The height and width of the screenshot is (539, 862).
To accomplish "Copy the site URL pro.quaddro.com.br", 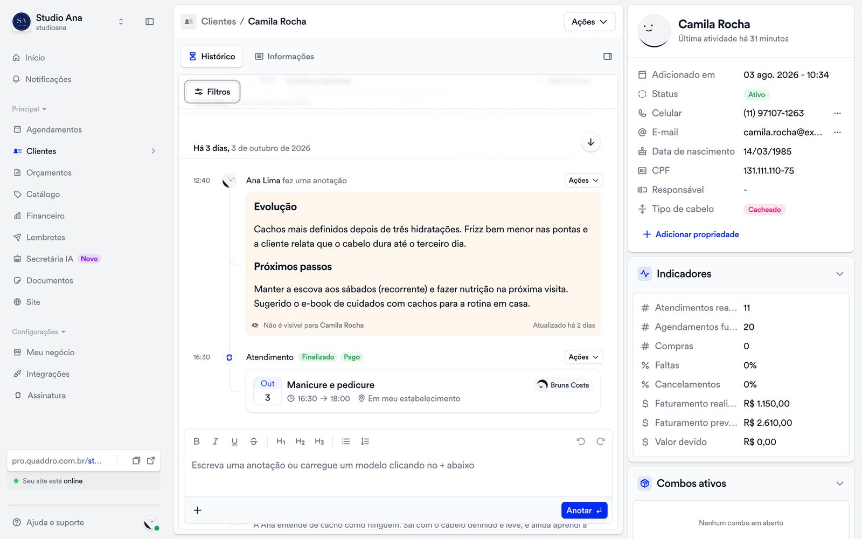I will (136, 461).
